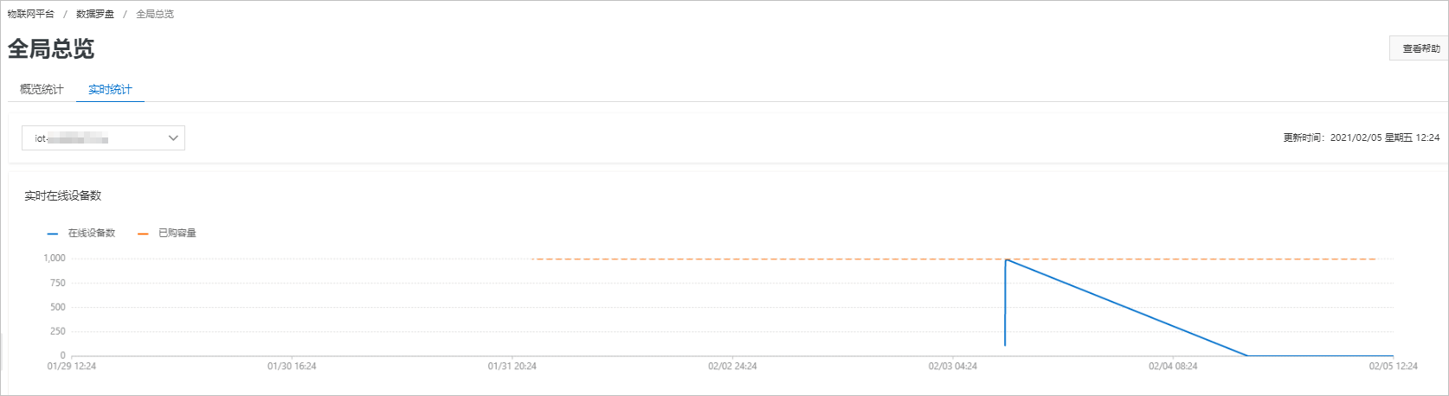The image size is (1449, 396).
Task: Click the 更新时间 timestamp text
Action: [1362, 137]
